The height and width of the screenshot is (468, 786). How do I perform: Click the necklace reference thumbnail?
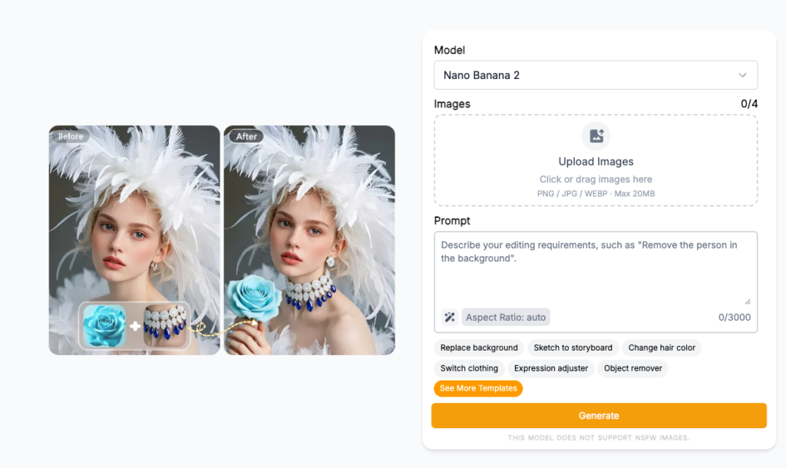pyautogui.click(x=166, y=326)
